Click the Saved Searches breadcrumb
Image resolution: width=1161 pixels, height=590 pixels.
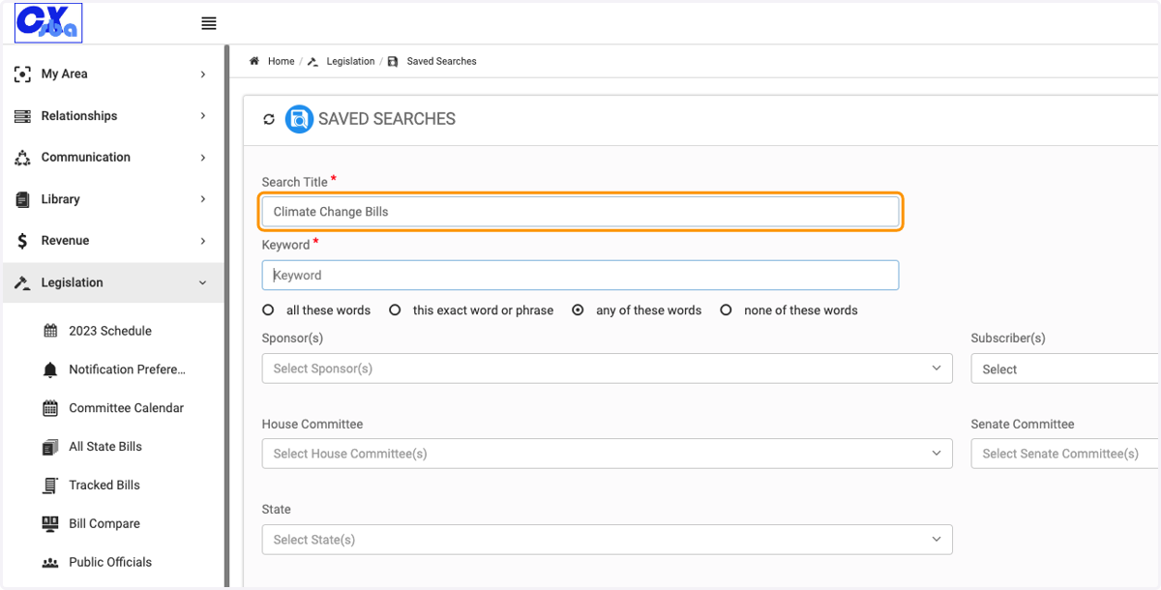(441, 61)
